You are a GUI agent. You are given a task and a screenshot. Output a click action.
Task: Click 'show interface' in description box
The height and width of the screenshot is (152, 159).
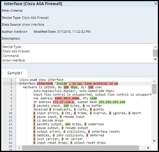(14, 60)
